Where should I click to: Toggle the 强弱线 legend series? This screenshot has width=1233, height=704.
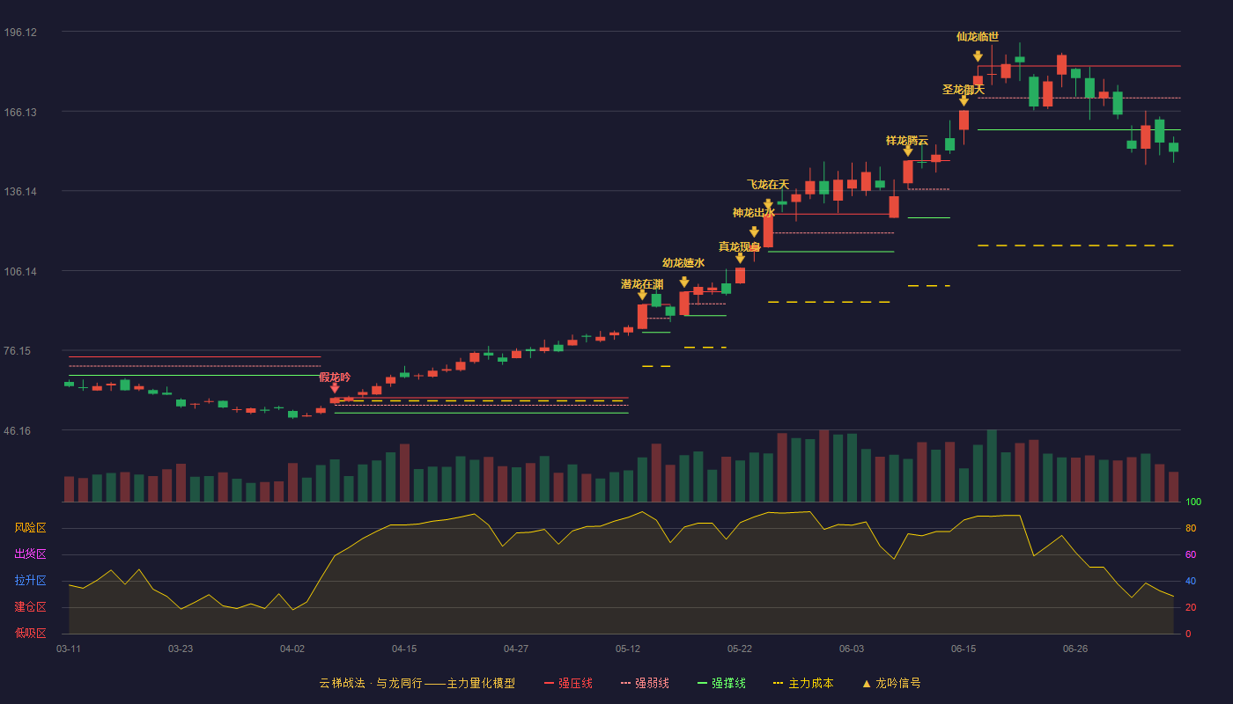645,683
